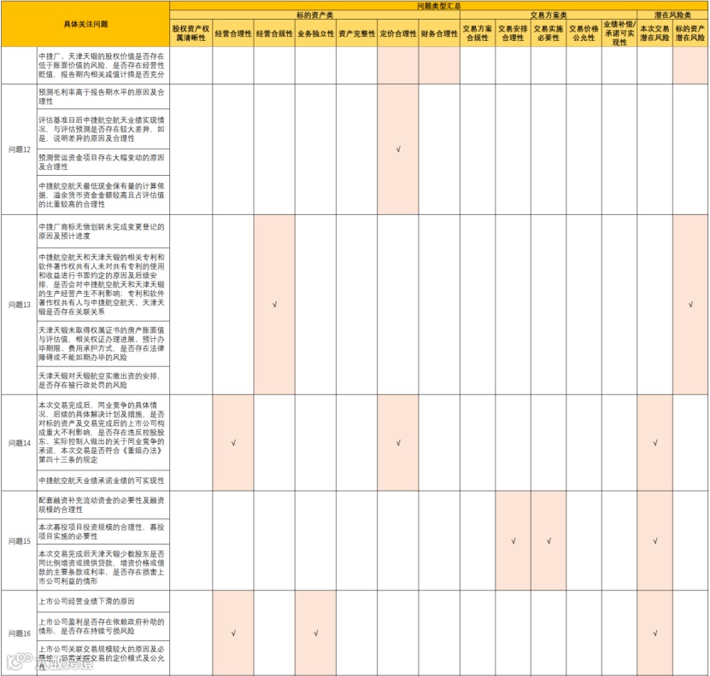Click cell starting 中捷航空航天和天津天锻的相关专利
Screen dimensions: 710x676
103,284
